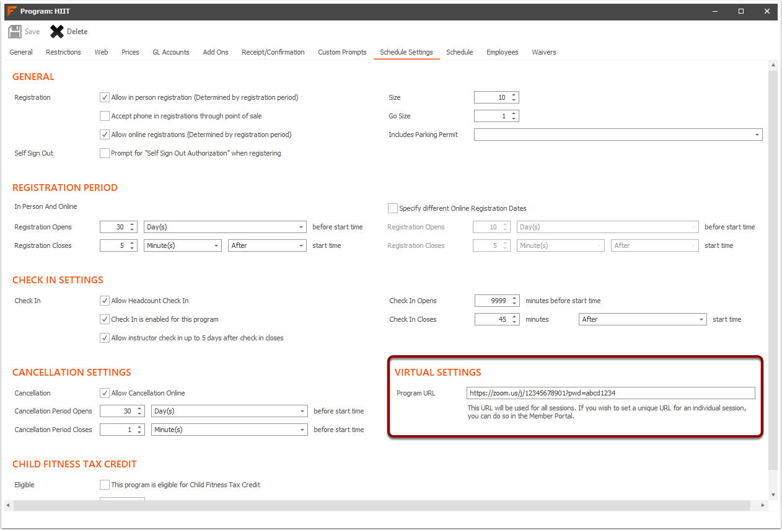Click the Delete X icon
This screenshot has height=530, width=782.
coord(57,32)
